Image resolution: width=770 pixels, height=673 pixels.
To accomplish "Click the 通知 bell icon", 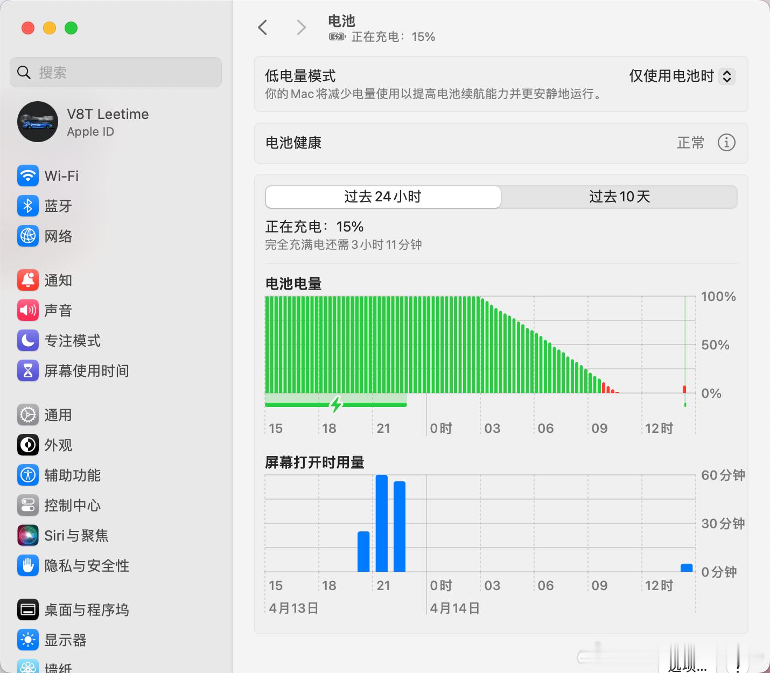I will click(27, 280).
